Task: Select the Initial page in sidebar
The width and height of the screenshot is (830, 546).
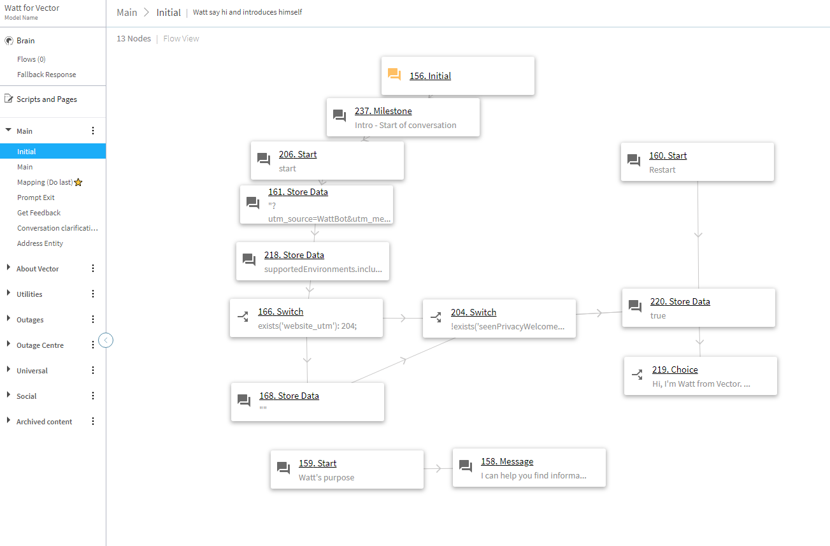Action: pos(53,152)
